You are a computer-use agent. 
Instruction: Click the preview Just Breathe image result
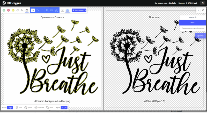click(x=155, y=57)
